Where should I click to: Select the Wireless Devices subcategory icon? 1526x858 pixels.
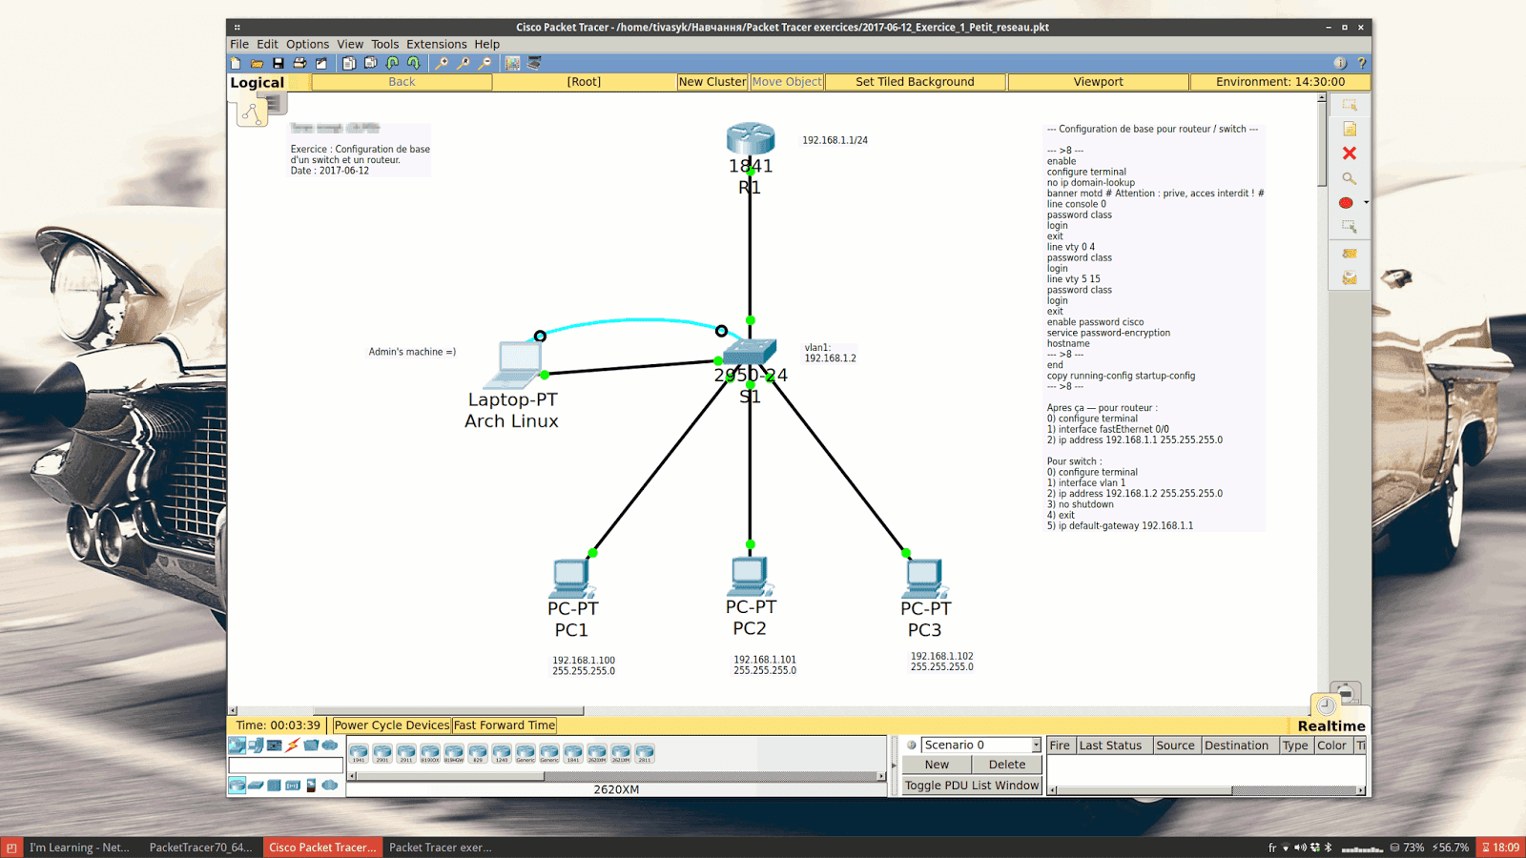click(293, 786)
